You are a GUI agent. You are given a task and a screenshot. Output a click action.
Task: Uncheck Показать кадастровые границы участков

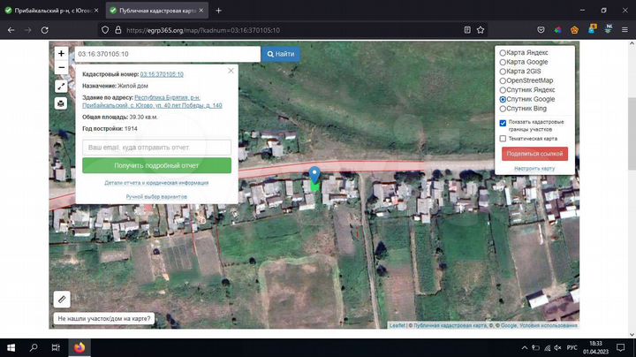point(503,123)
